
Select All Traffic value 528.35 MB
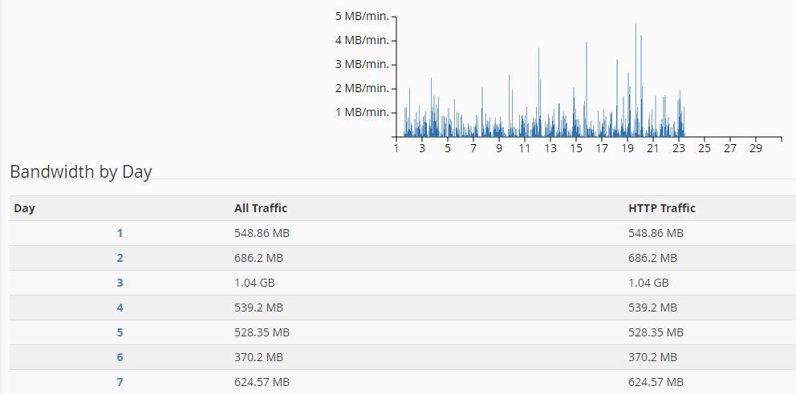(262, 332)
